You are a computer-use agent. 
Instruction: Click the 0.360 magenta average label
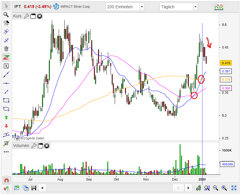coord(226,88)
